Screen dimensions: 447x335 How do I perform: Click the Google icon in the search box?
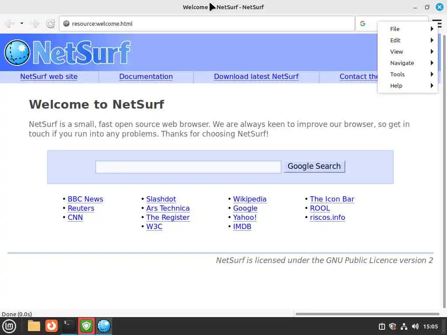pos(363,24)
